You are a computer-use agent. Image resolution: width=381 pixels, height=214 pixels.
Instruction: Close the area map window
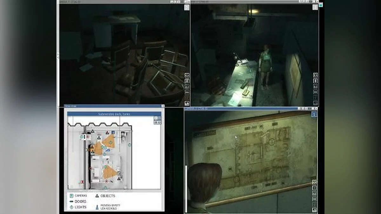(x=163, y=106)
